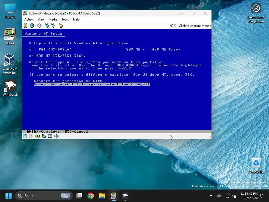
Task: Open Task View from taskbar
Action: click(79, 196)
